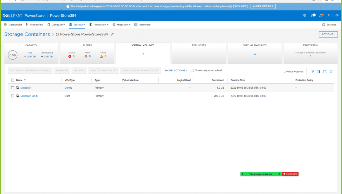Image resolution: width=342 pixels, height=194 pixels.
Task: Click the Alert Details button
Action: point(263,6)
